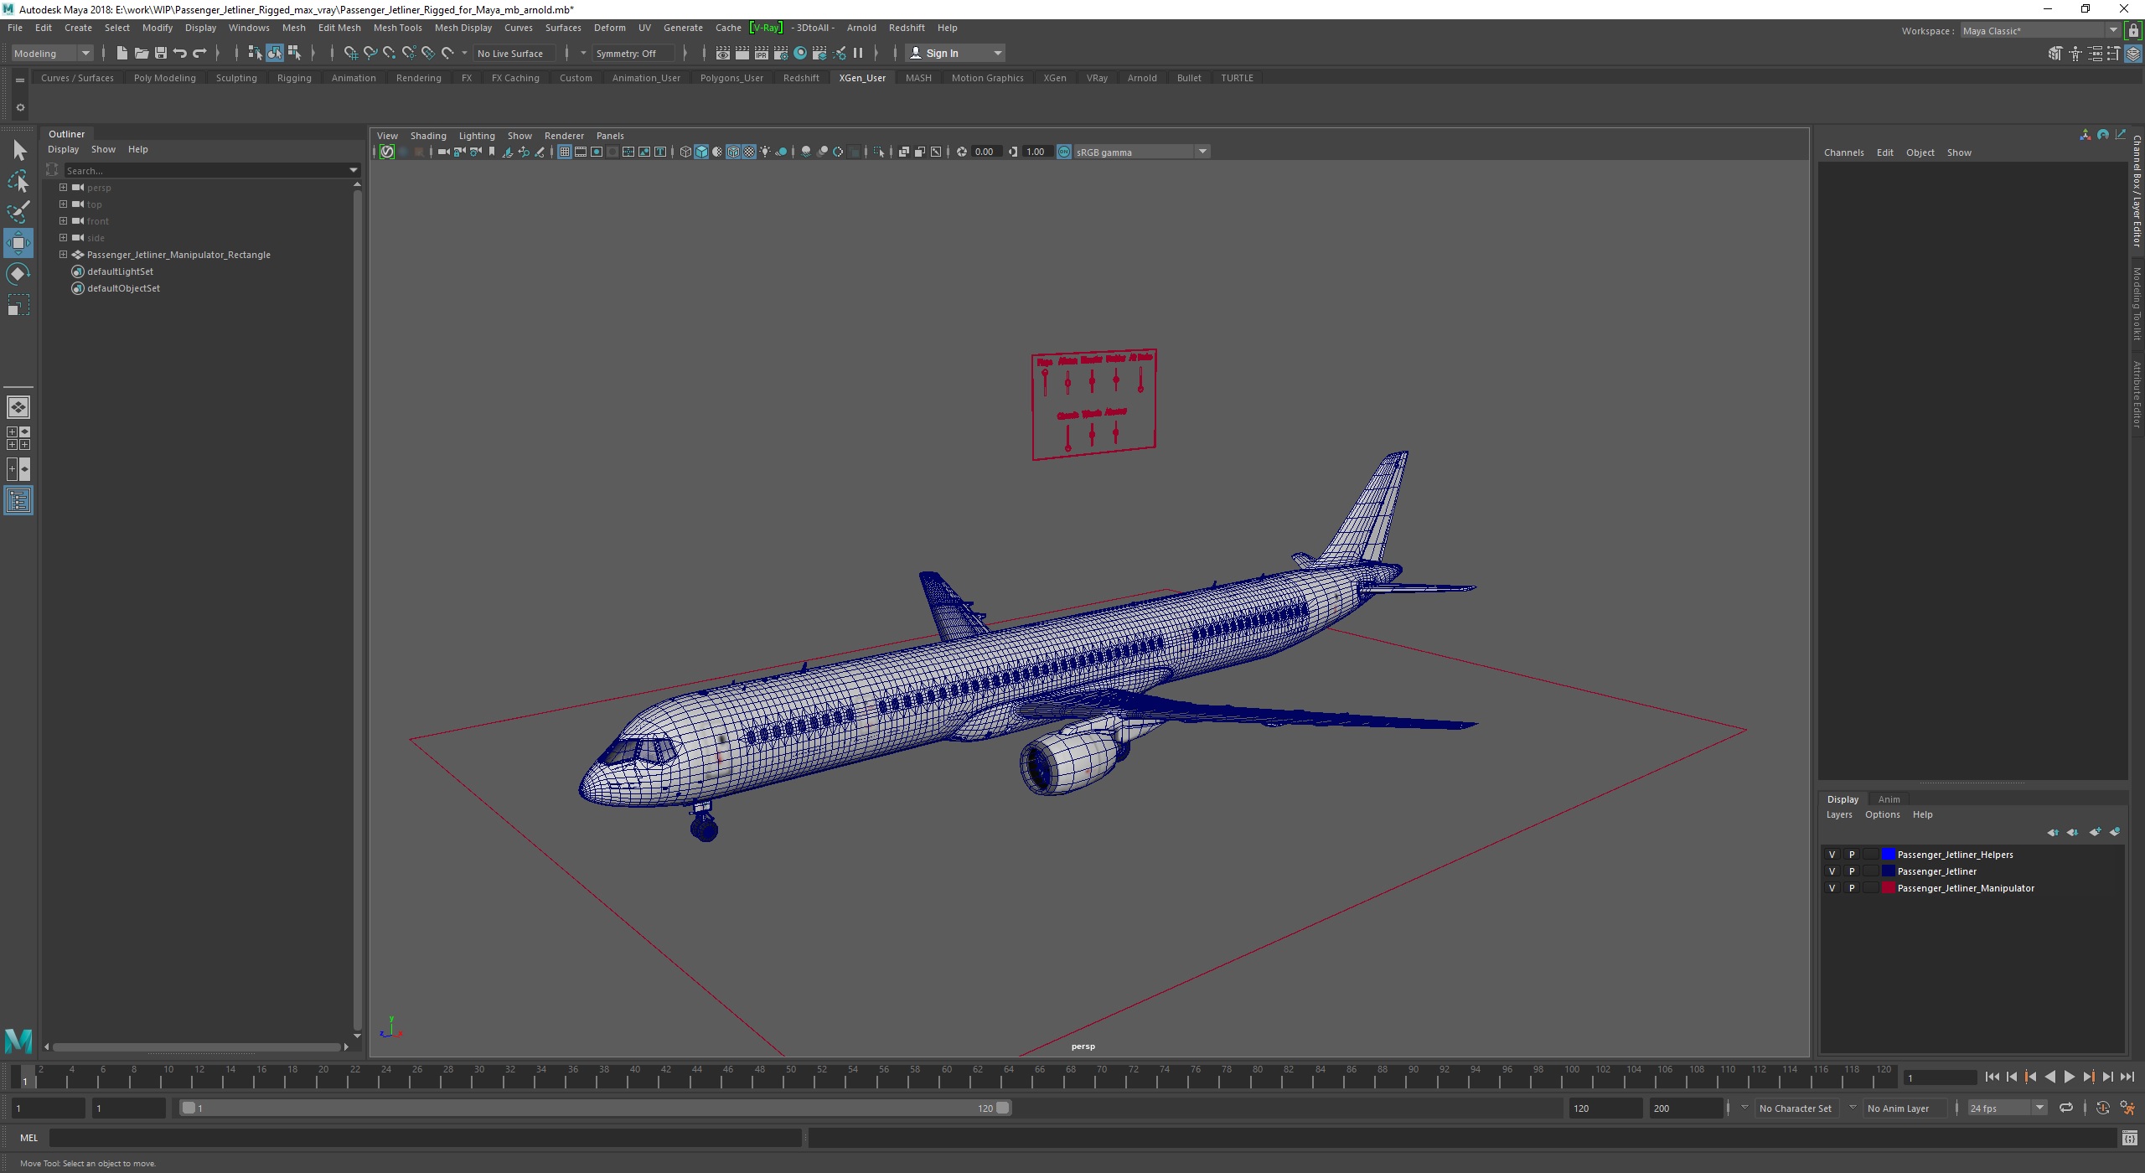2145x1173 pixels.
Task: Switch to the Anim layer tab
Action: (1889, 799)
